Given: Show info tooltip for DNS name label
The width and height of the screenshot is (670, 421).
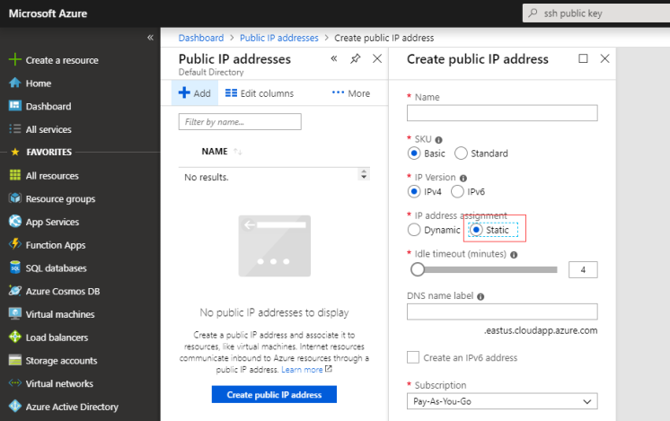Looking at the screenshot, I should pos(480,297).
